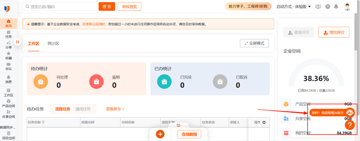This screenshot has width=360, height=141.
Task: Click the notification bell in top bar
Action: pyautogui.click(x=336, y=6)
